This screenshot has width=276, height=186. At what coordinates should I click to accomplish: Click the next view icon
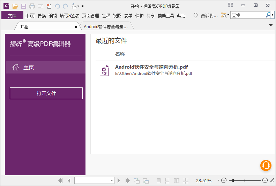[146, 180]
